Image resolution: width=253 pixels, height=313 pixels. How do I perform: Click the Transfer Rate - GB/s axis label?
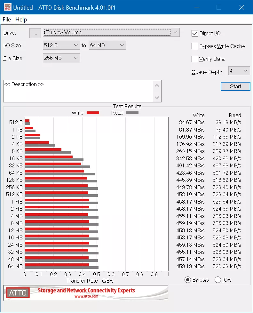point(90,281)
